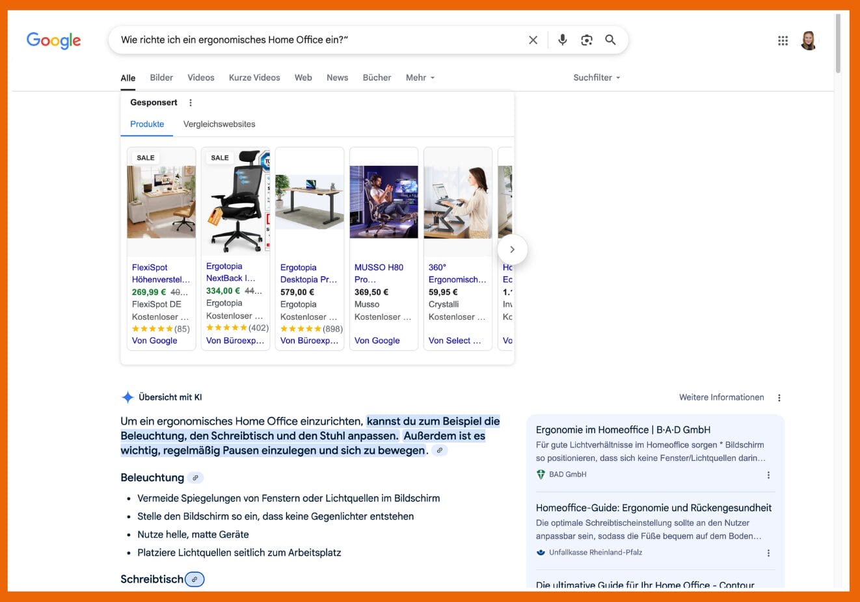Open the three-dot menu on the Unfallkasse result
Screen dimensions: 860x602
pos(768,553)
